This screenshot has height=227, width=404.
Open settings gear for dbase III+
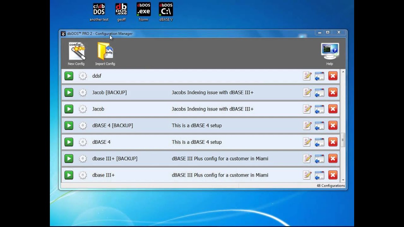83,175
